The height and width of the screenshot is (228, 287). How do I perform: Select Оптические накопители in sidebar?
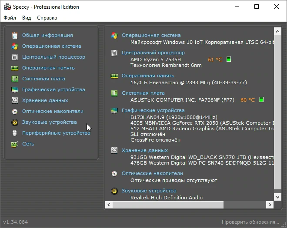pos(53,111)
